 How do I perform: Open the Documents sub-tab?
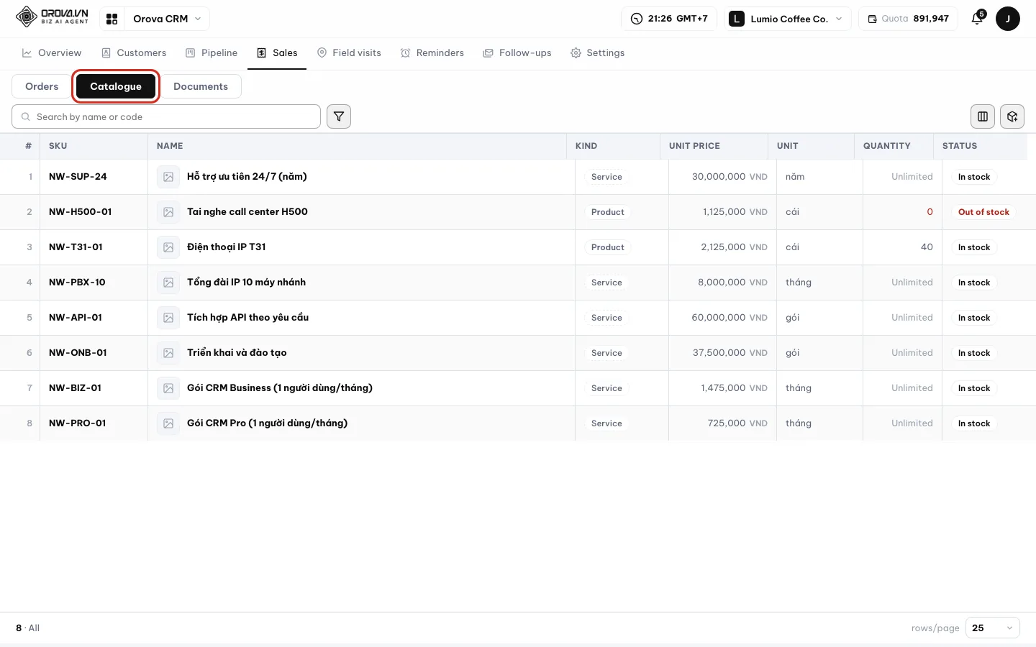(x=201, y=86)
